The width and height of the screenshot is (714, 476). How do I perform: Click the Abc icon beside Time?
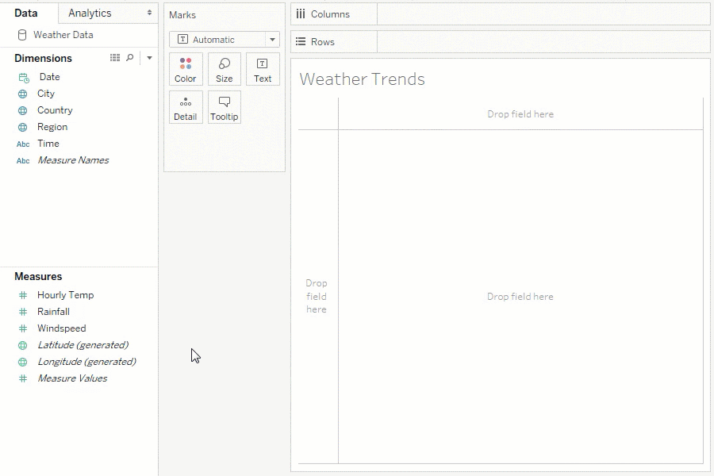coord(22,144)
